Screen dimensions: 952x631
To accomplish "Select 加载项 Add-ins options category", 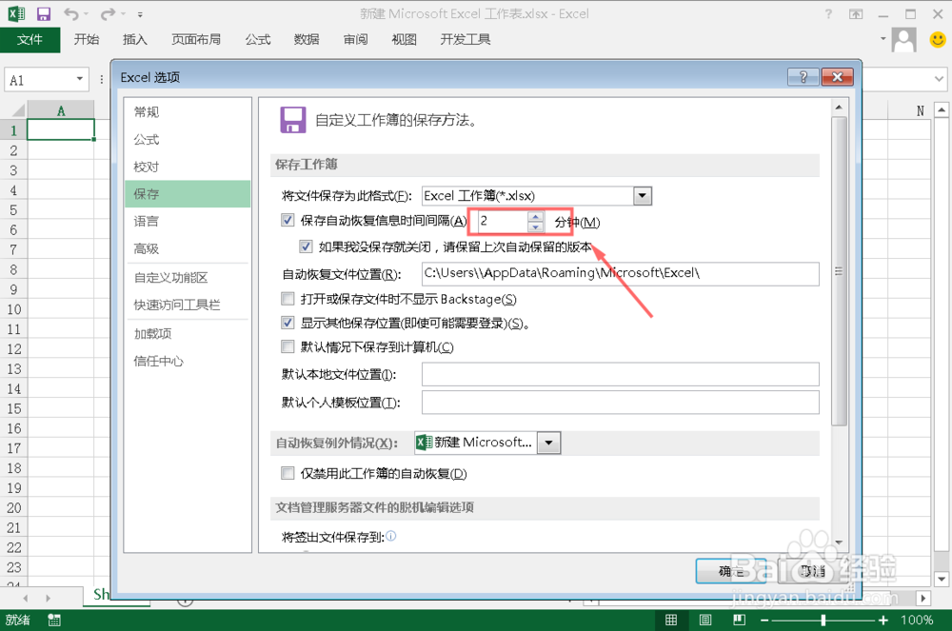I will click(188, 334).
